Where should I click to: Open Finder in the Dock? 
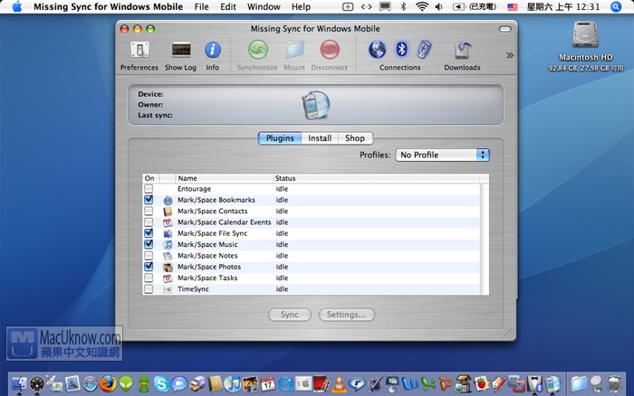coord(19,383)
